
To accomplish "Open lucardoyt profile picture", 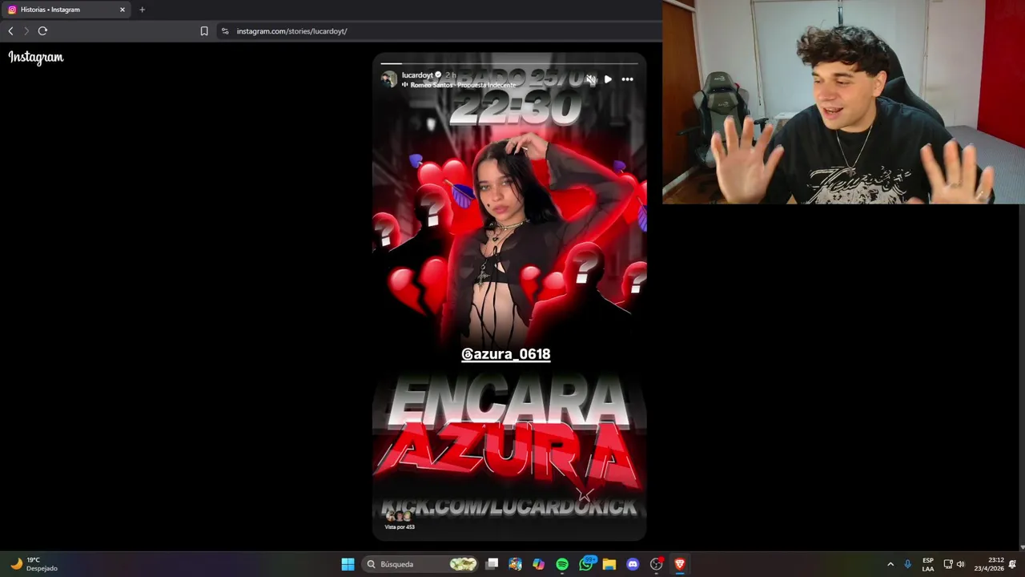I will (x=389, y=79).
